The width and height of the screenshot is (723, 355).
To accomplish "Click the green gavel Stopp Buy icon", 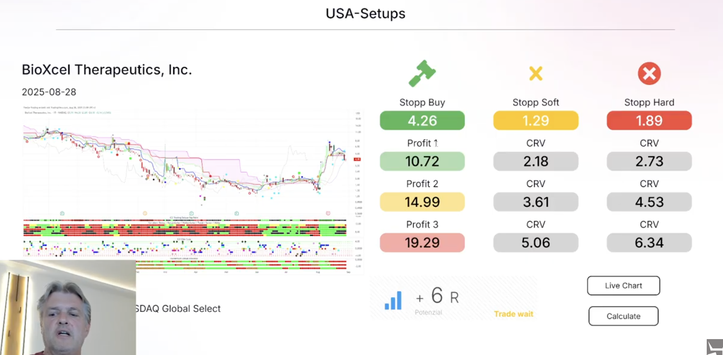I will 422,73.
